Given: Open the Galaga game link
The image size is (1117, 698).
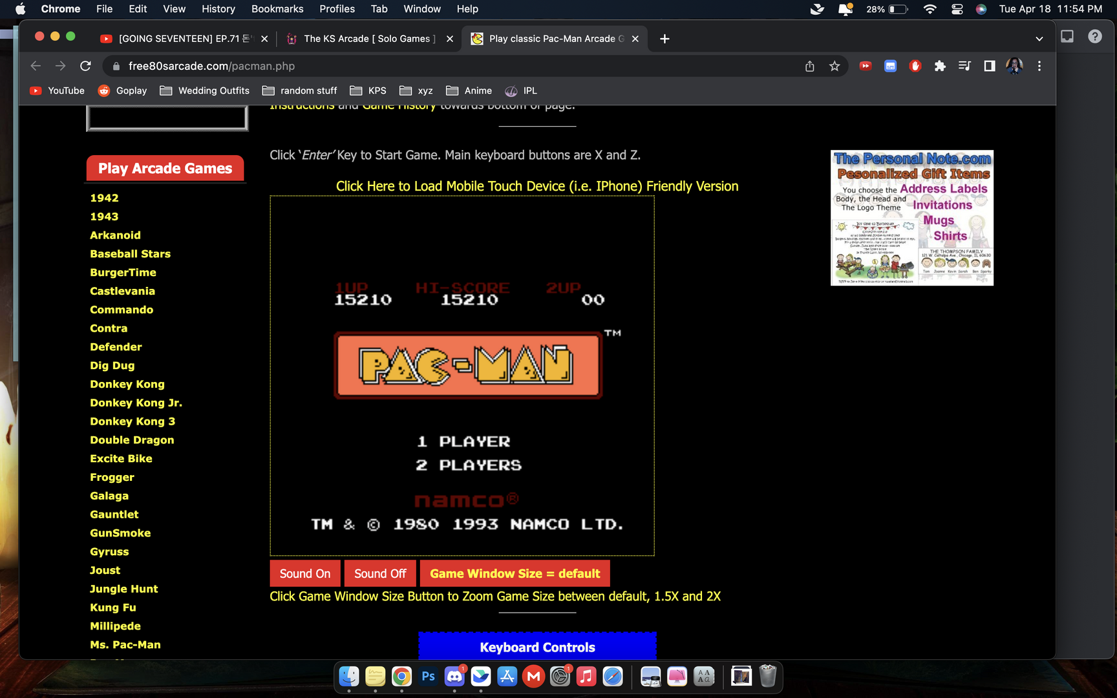Looking at the screenshot, I should (109, 496).
